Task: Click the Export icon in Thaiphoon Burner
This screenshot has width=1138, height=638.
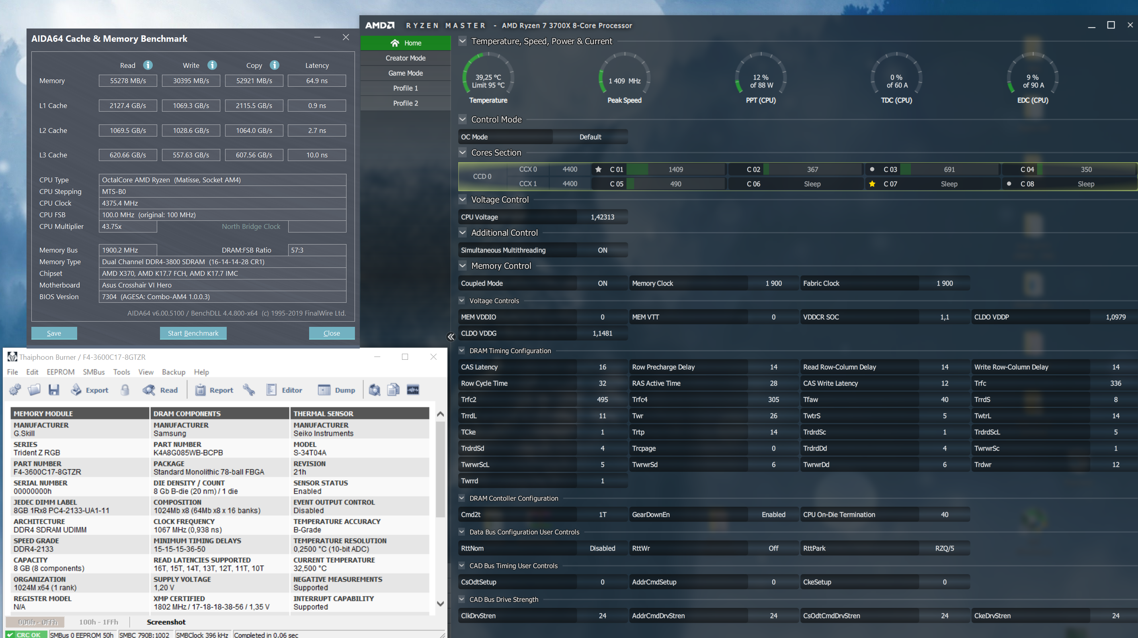Action: 76,389
